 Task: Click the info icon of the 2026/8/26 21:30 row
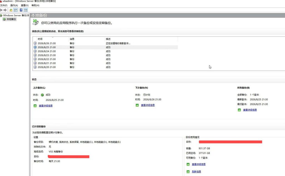click(x=35, y=43)
